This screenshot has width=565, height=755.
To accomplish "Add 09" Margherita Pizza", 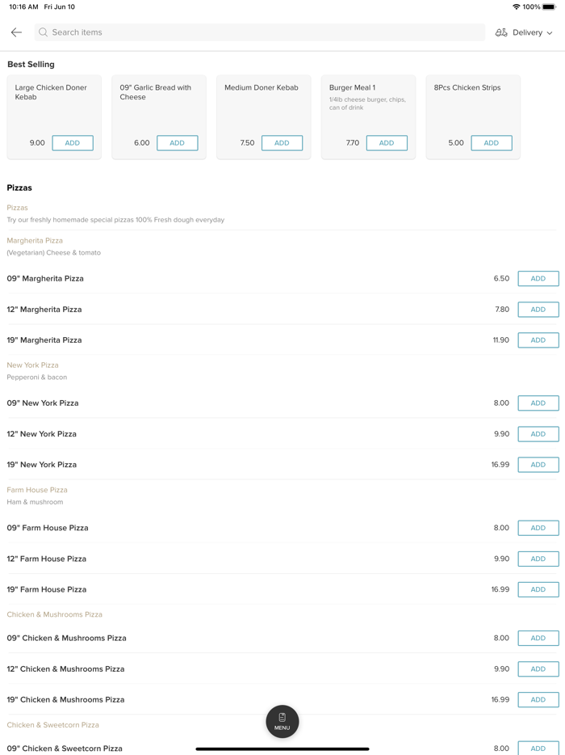I will pyautogui.click(x=538, y=279).
